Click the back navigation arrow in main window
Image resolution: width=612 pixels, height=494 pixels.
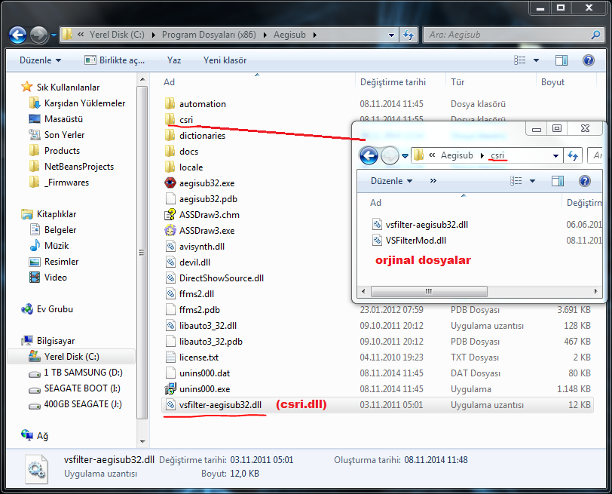tap(19, 35)
